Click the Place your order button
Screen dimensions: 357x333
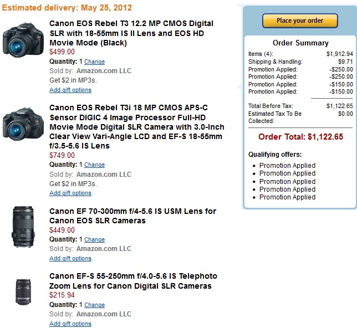[x=300, y=21]
